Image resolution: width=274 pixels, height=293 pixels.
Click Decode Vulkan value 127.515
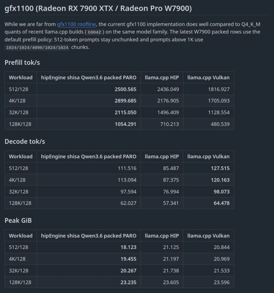point(220,168)
